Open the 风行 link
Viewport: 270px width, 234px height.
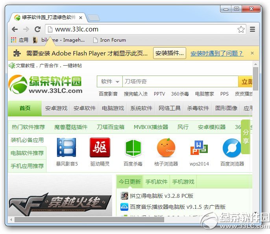point(183,127)
